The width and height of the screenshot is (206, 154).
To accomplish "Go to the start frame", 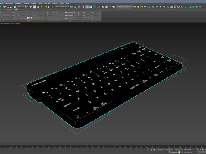I will click(197, 149).
